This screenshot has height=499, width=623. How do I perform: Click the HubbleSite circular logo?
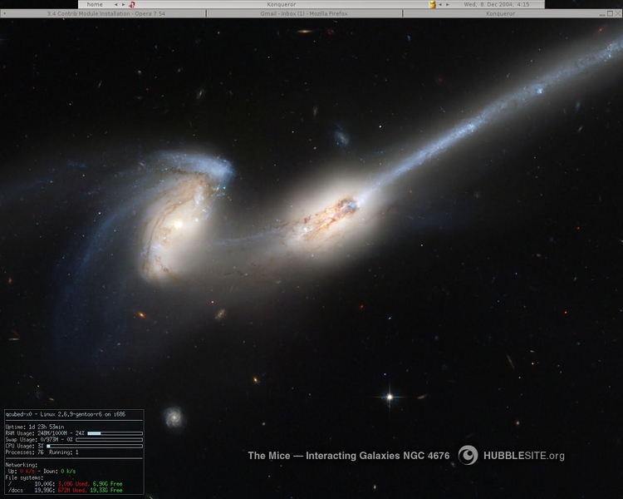coord(468,455)
